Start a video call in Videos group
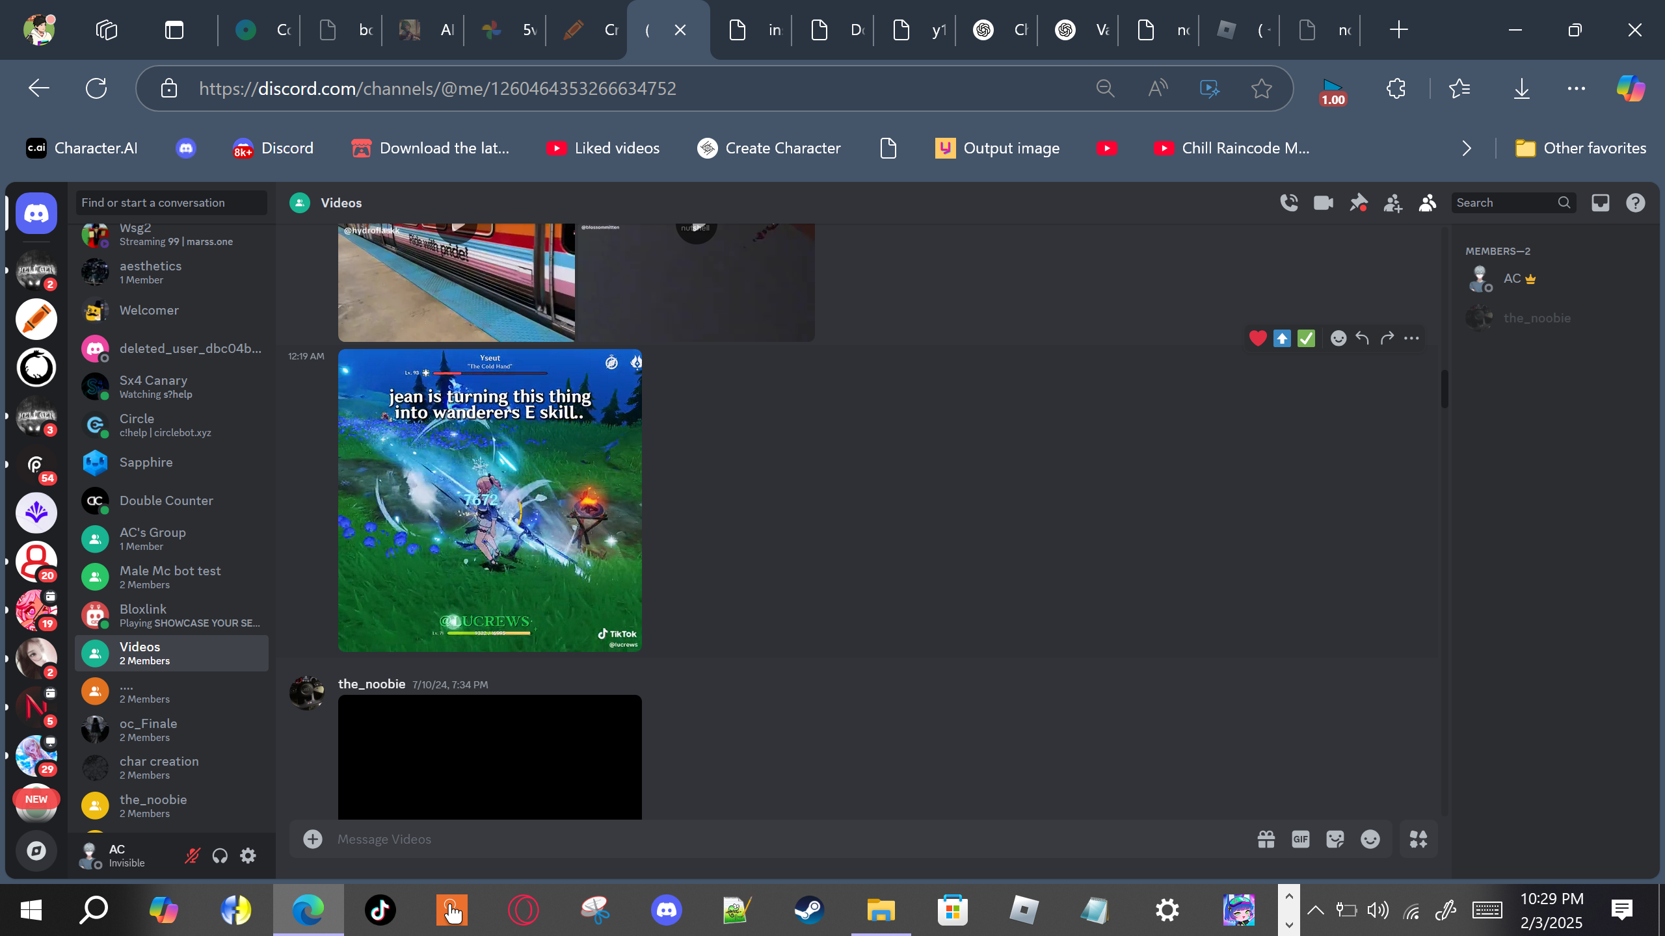Screen dimensions: 1665x936 [x=1324, y=203]
